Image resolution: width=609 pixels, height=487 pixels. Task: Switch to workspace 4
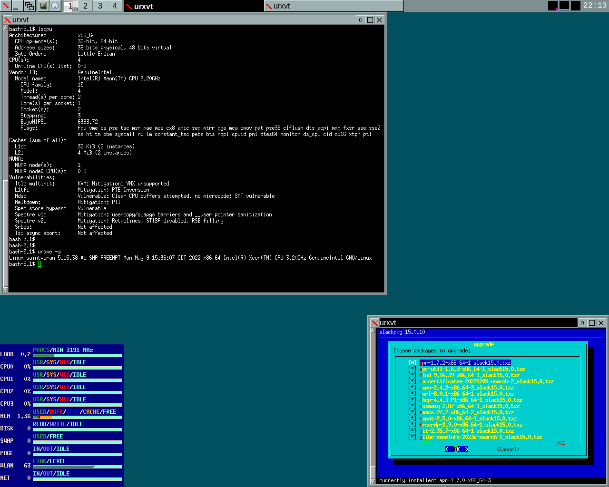pyautogui.click(x=115, y=6)
